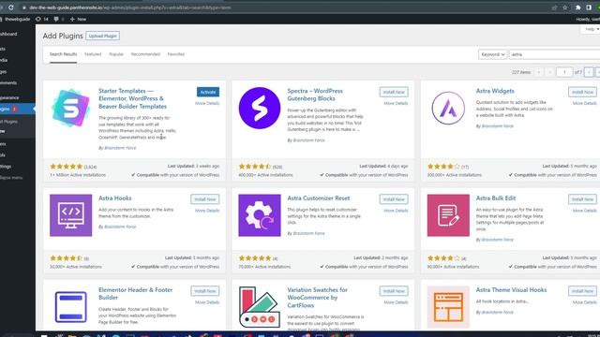Switch to the Recommended tab
This screenshot has width=600, height=337.
coord(145,54)
